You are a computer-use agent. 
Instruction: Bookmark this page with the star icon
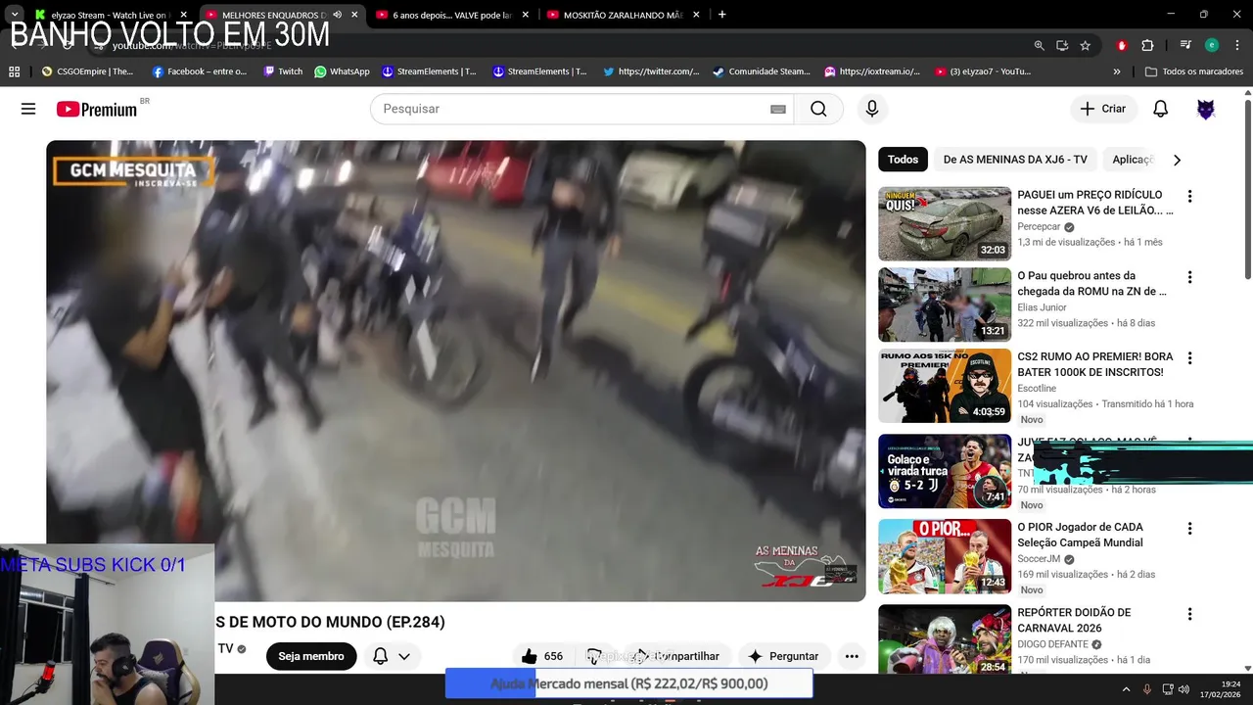(x=1085, y=45)
